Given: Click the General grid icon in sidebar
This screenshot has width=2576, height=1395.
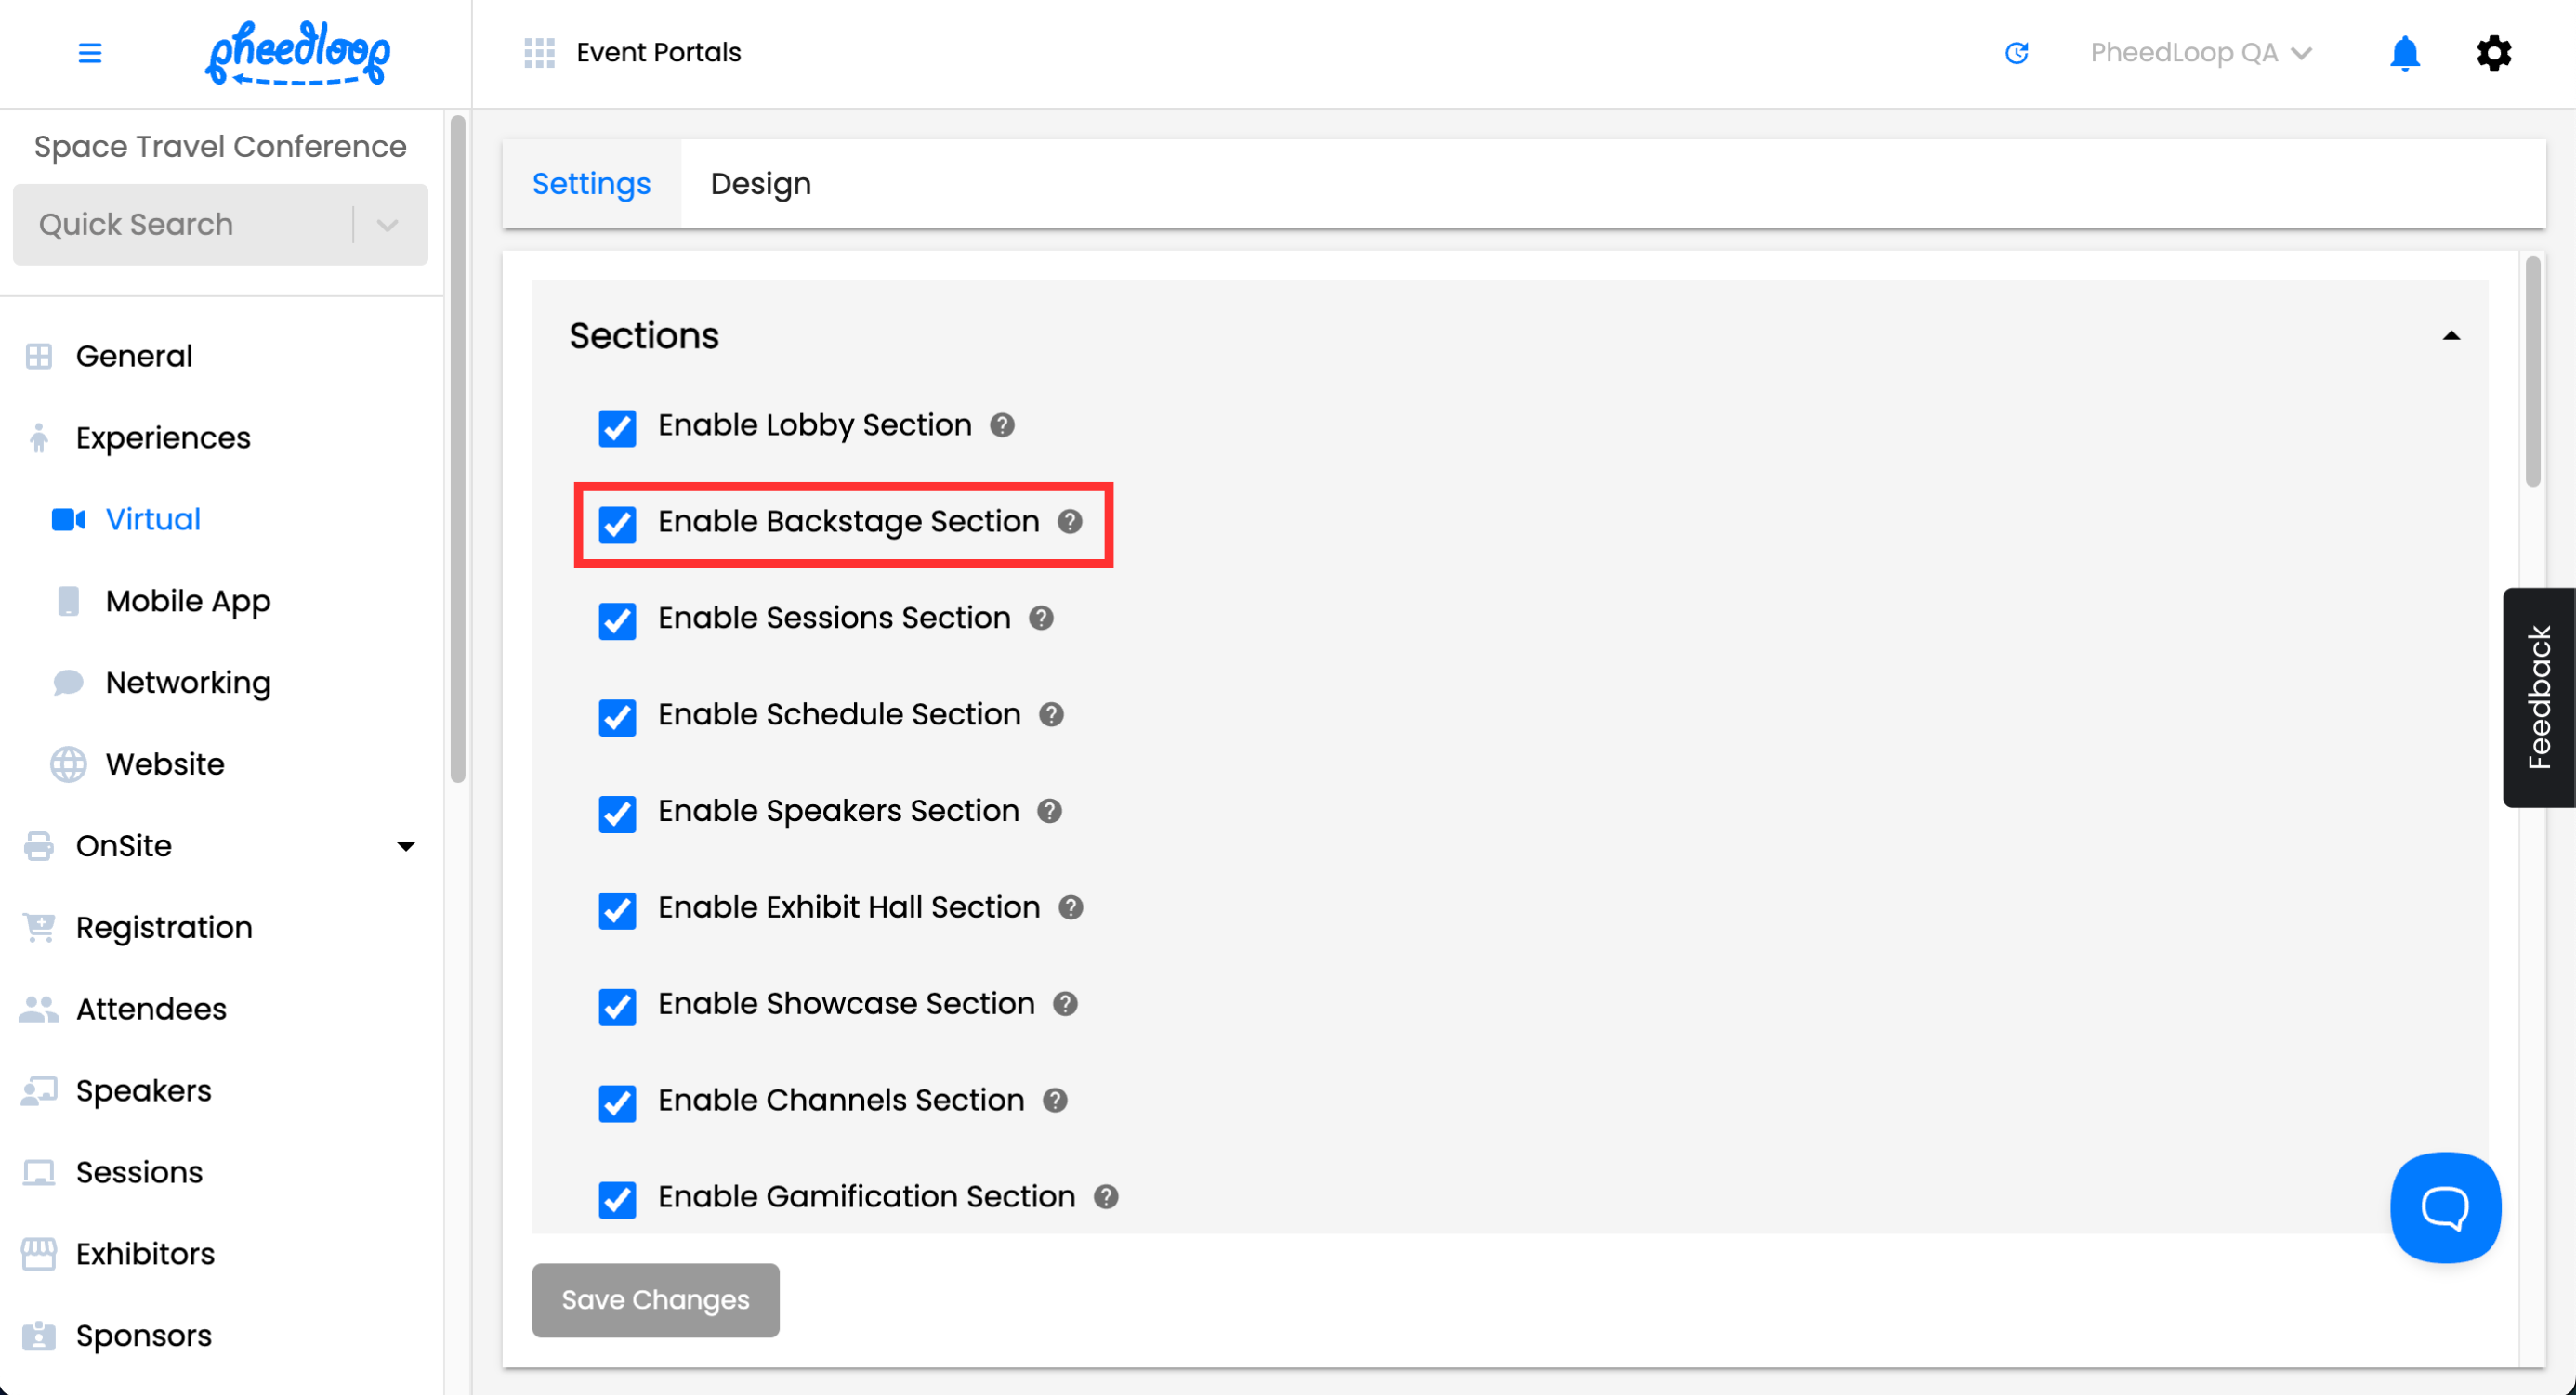Looking at the screenshot, I should pos(39,357).
